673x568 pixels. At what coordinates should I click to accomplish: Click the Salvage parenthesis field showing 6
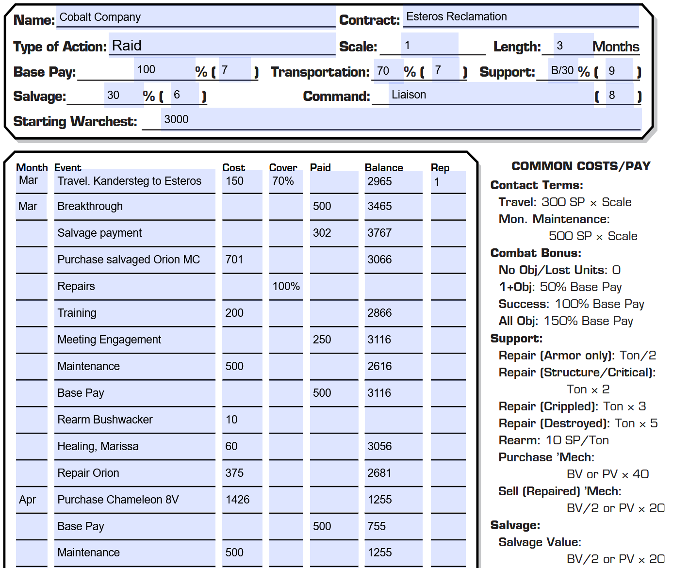(x=184, y=95)
